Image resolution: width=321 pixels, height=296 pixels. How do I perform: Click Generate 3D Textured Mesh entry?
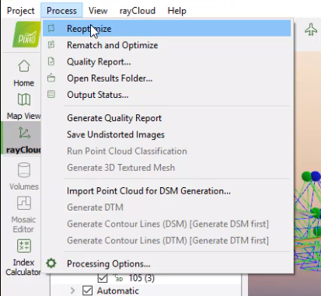click(x=167, y=168)
